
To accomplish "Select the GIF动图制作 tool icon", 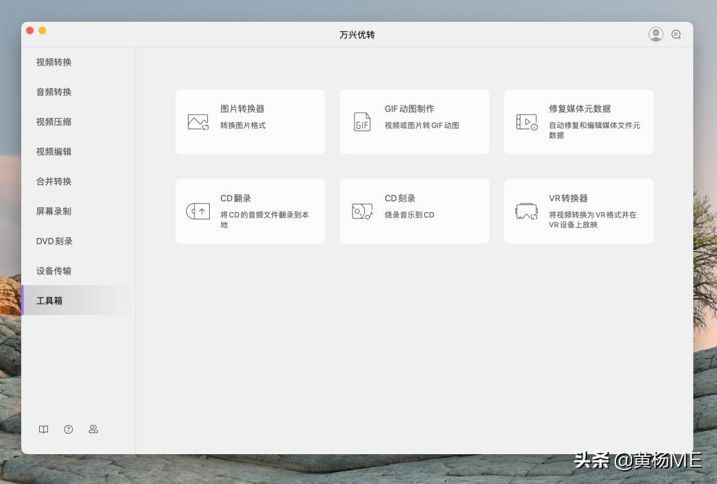I will (362, 121).
